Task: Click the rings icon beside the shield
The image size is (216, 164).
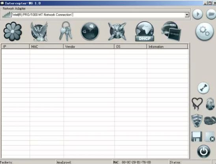Action: click(x=210, y=120)
